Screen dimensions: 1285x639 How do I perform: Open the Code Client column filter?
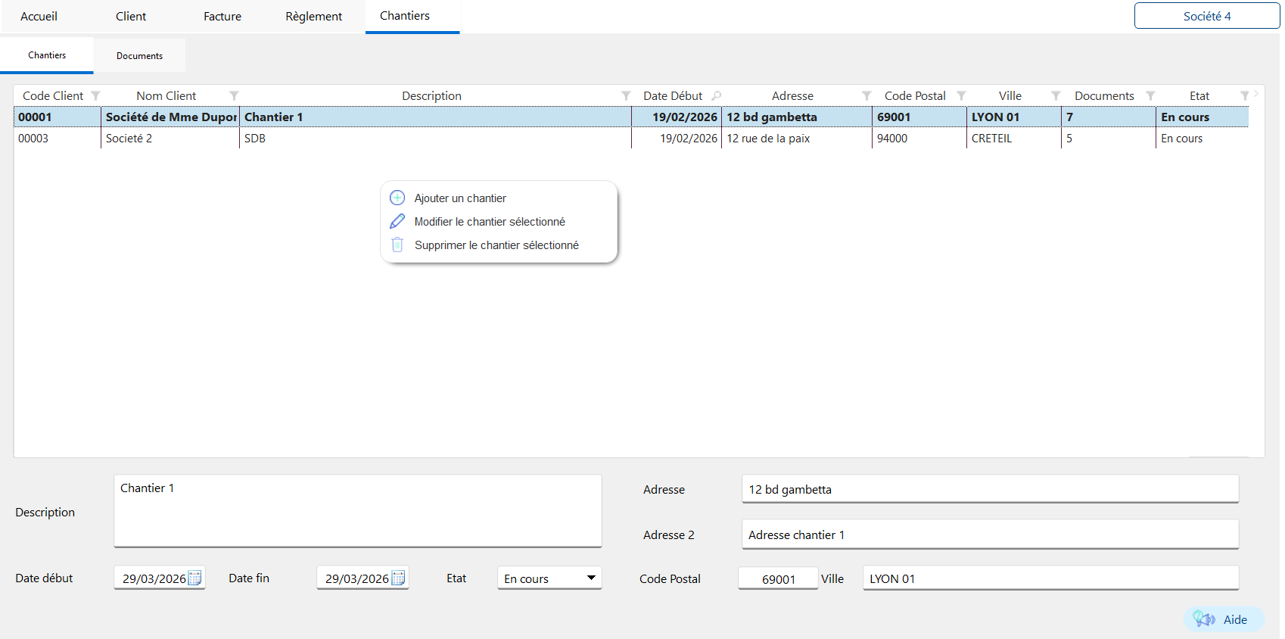coord(95,95)
